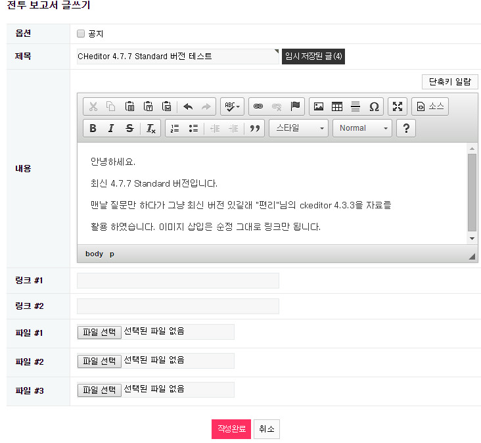The height and width of the screenshot is (443, 481).
Task: Check the 공지 checkbox
Action: pyautogui.click(x=81, y=34)
